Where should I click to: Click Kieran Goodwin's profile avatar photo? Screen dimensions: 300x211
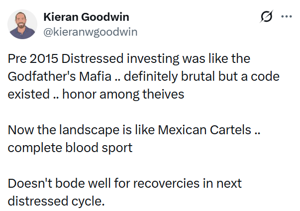23,24
